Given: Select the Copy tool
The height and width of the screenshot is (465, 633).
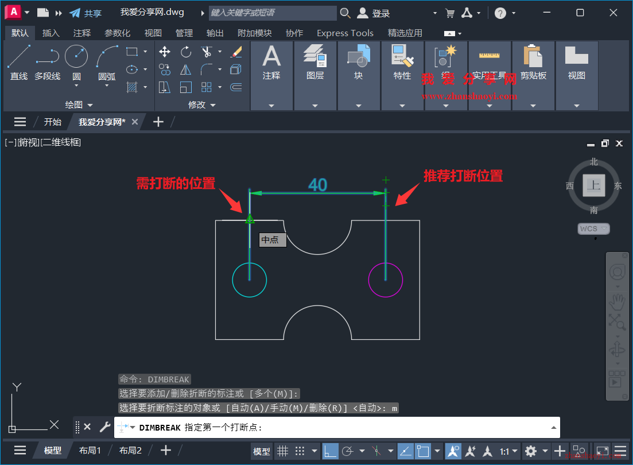Looking at the screenshot, I should (164, 69).
